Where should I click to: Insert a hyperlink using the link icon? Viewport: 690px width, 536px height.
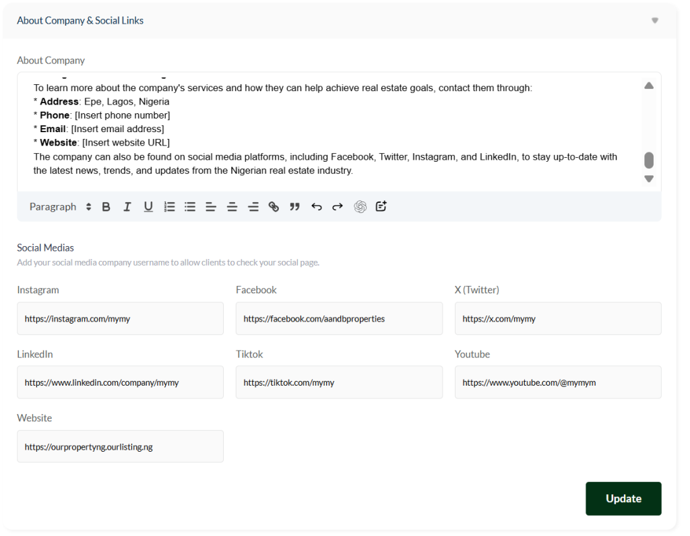click(274, 207)
